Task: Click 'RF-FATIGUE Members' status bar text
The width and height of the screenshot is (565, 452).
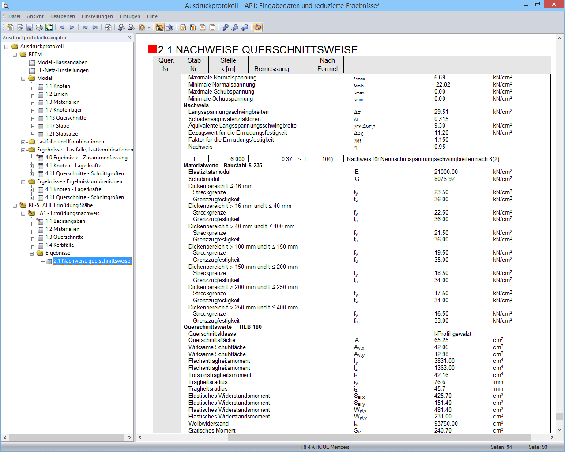Action: click(x=325, y=447)
